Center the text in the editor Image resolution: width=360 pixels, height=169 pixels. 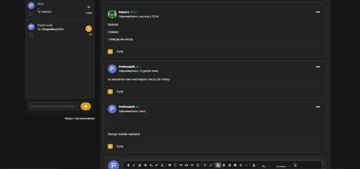pos(224,165)
